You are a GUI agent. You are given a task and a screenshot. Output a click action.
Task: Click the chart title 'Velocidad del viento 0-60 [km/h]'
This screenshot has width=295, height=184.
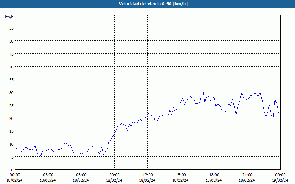click(153, 4)
